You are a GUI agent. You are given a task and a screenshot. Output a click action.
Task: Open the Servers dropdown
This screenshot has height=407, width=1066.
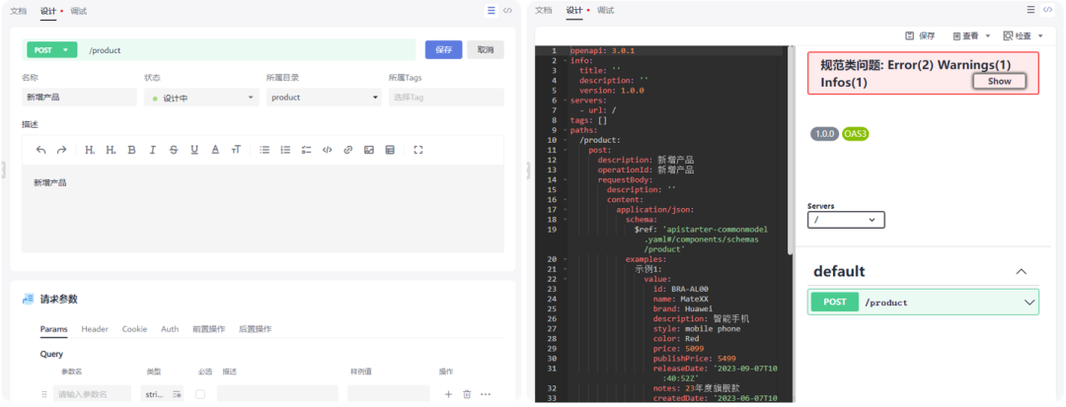tap(847, 220)
